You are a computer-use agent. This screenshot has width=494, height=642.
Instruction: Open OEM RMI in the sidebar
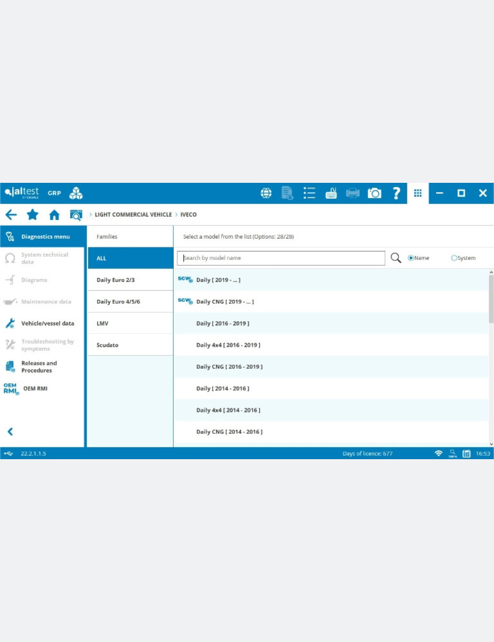pos(42,388)
